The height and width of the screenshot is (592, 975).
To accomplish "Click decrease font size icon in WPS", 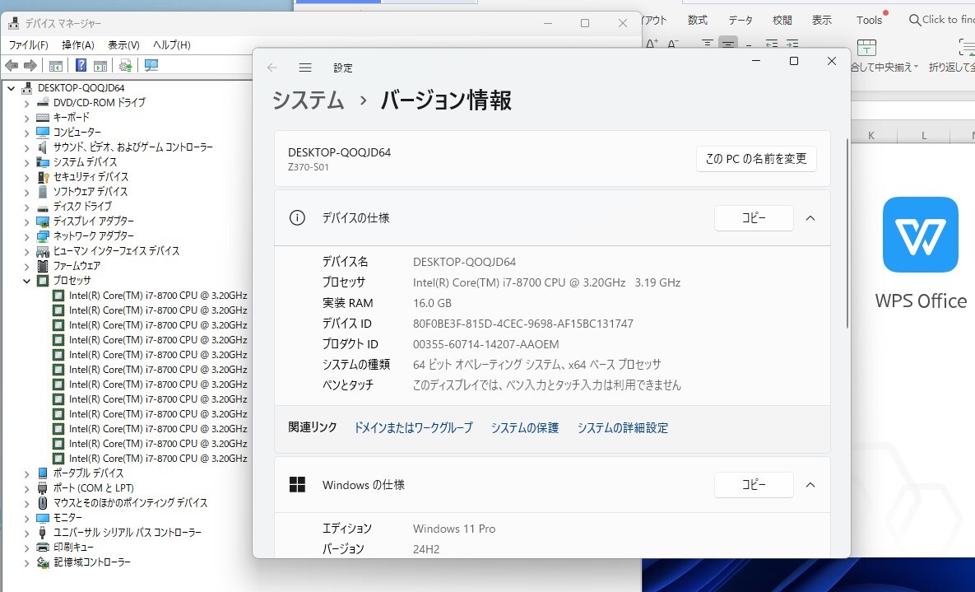I will click(x=673, y=44).
